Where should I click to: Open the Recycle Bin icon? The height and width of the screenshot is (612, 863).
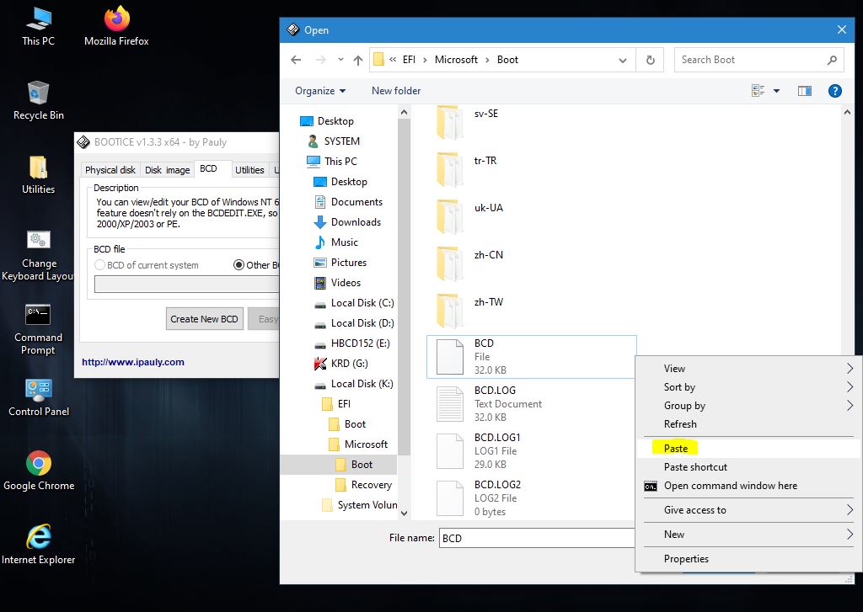(x=38, y=99)
